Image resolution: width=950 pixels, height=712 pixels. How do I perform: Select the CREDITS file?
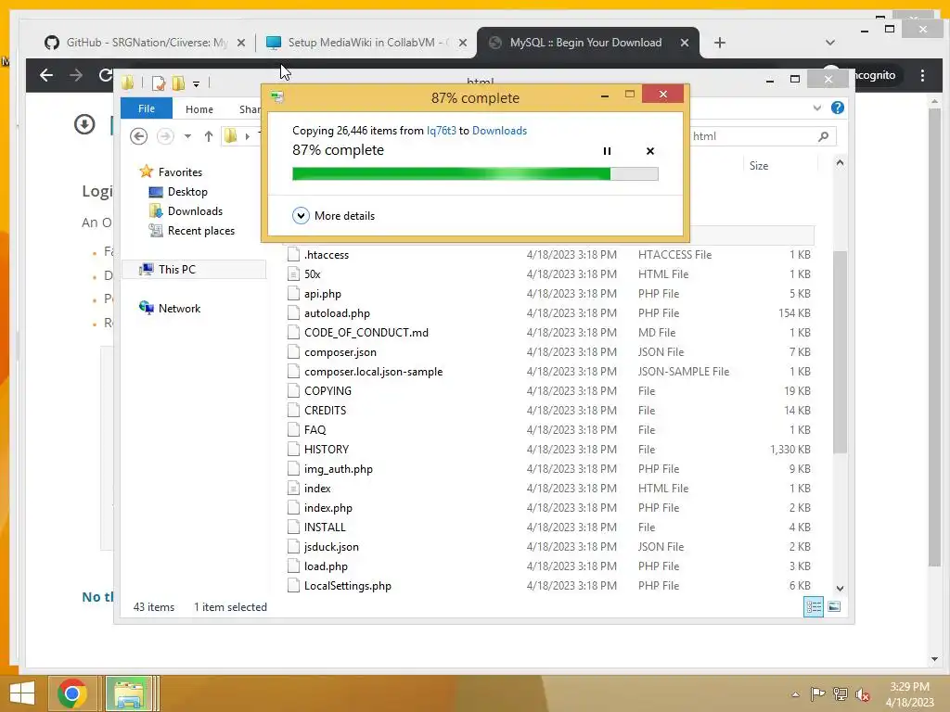[325, 410]
